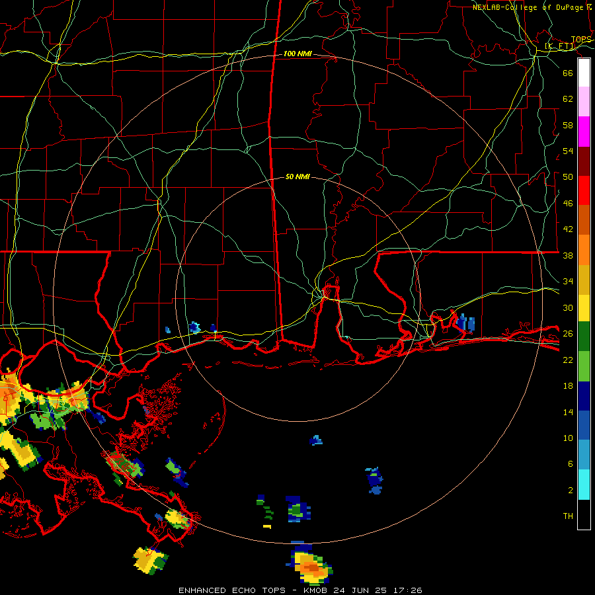This screenshot has width=595, height=595.
Task: Click the ENHANCED ECHO TOPS caption
Action: coord(231,590)
